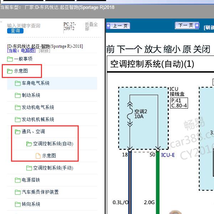214x214 pixels.
Task: Click the open folder icon beside 通风、空调
Action: click(18, 132)
